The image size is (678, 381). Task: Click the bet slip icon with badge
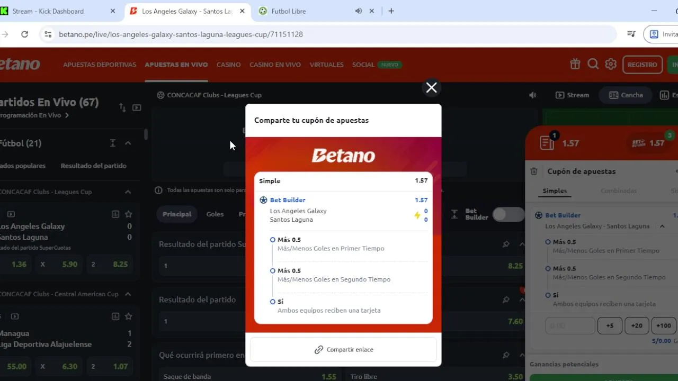(x=548, y=142)
